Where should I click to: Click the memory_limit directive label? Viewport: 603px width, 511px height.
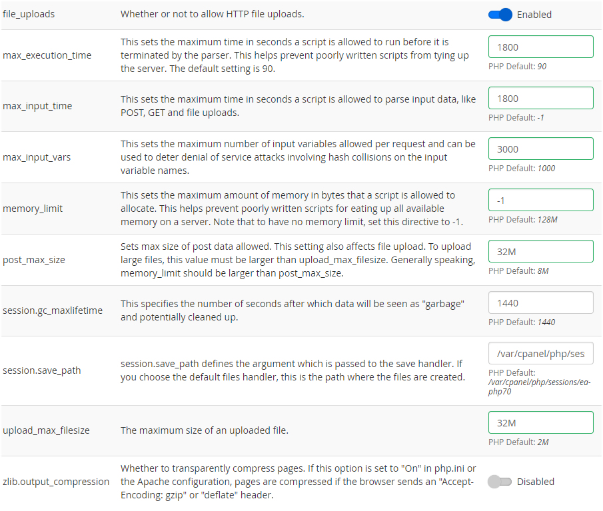33,209
